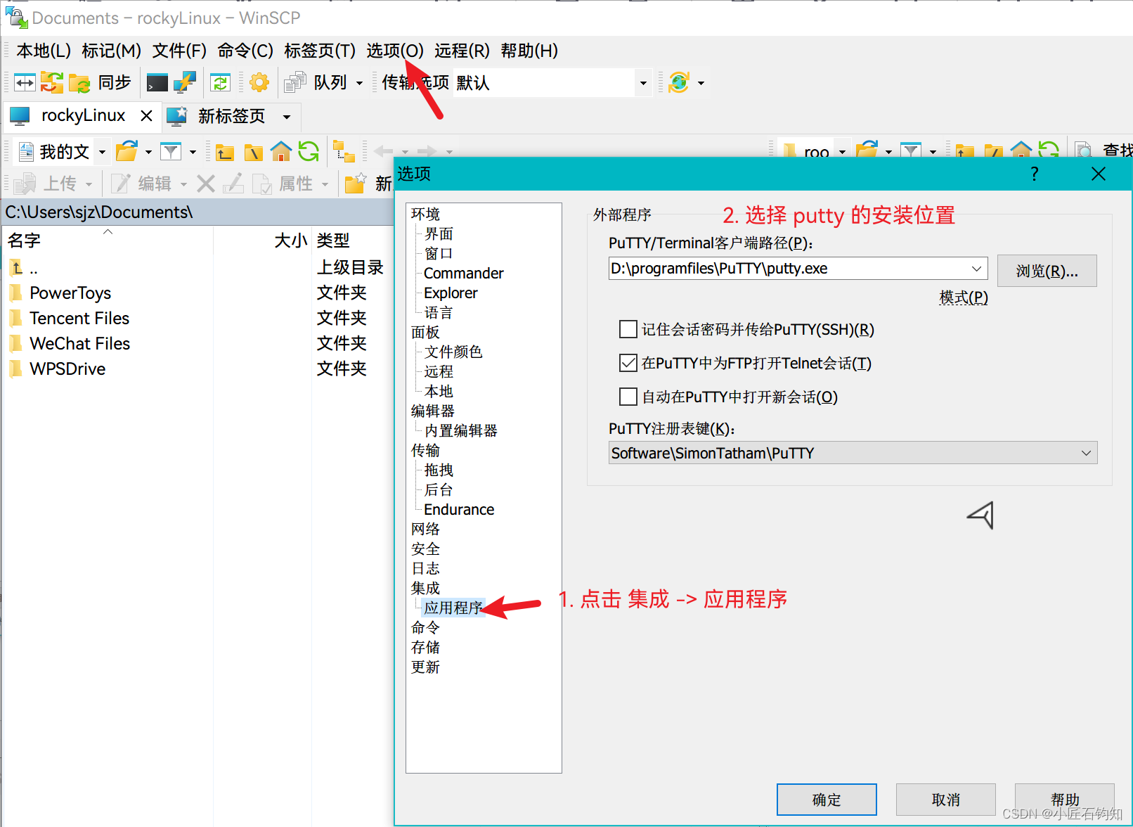Refresh the local panel with the green arrows

click(x=309, y=151)
